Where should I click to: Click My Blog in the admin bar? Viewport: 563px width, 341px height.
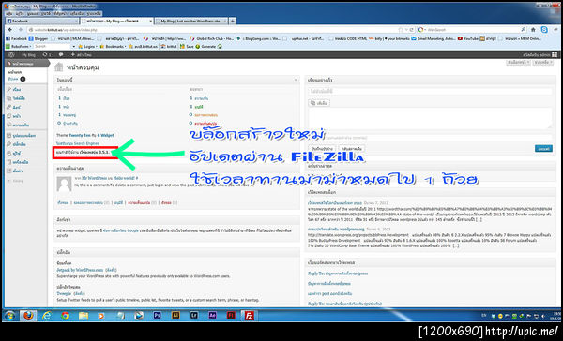click(x=29, y=55)
